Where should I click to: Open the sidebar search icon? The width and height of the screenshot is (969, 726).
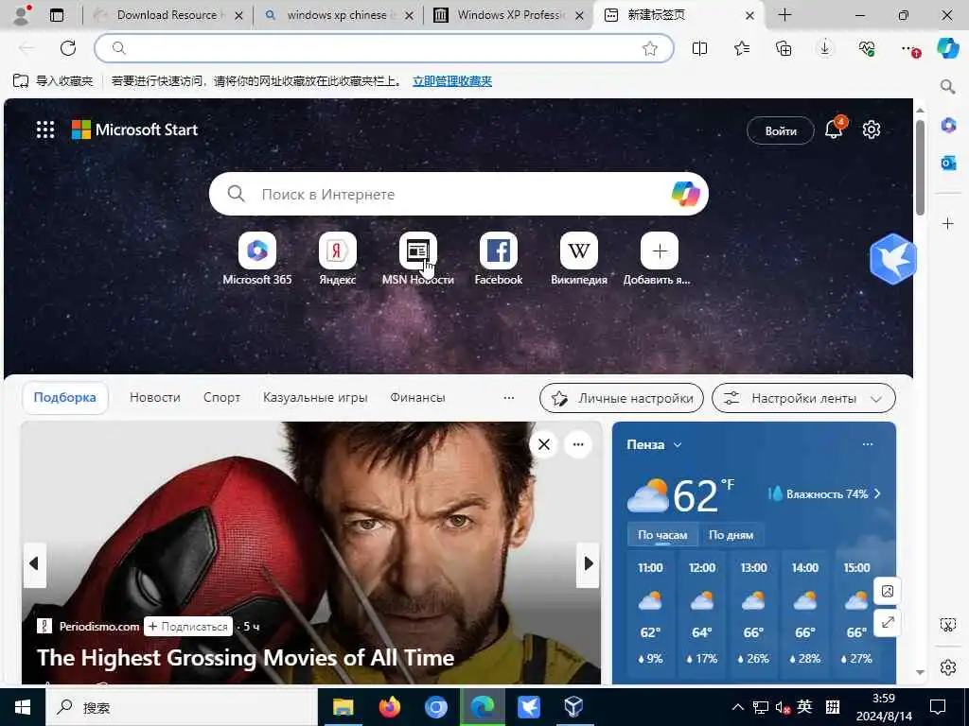pyautogui.click(x=947, y=86)
